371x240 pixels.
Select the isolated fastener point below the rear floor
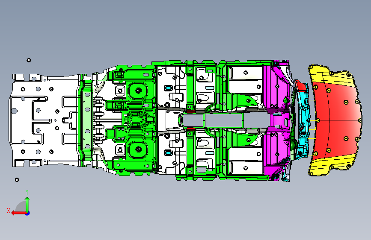[17, 180]
